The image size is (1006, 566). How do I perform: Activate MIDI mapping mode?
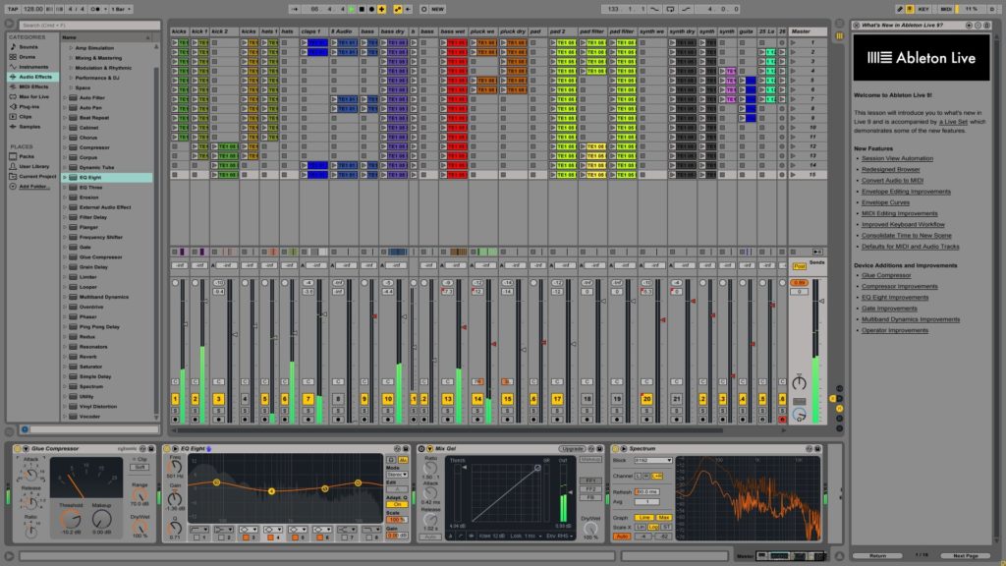click(x=945, y=8)
